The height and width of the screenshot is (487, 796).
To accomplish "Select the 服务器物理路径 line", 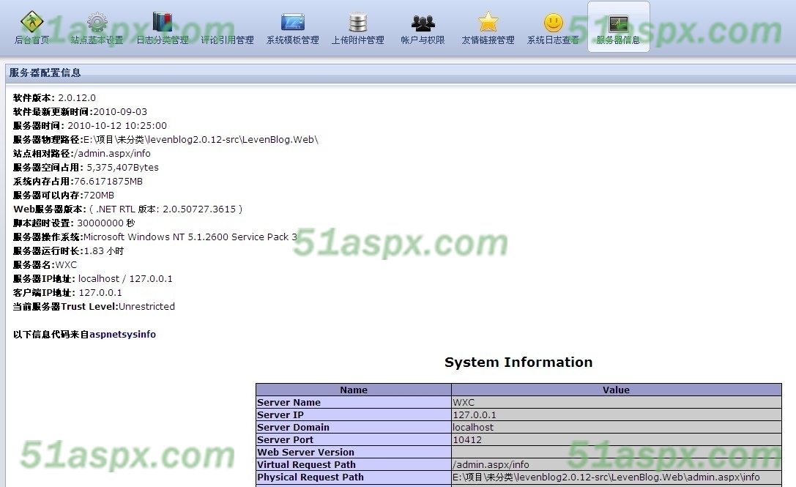I will [x=165, y=140].
